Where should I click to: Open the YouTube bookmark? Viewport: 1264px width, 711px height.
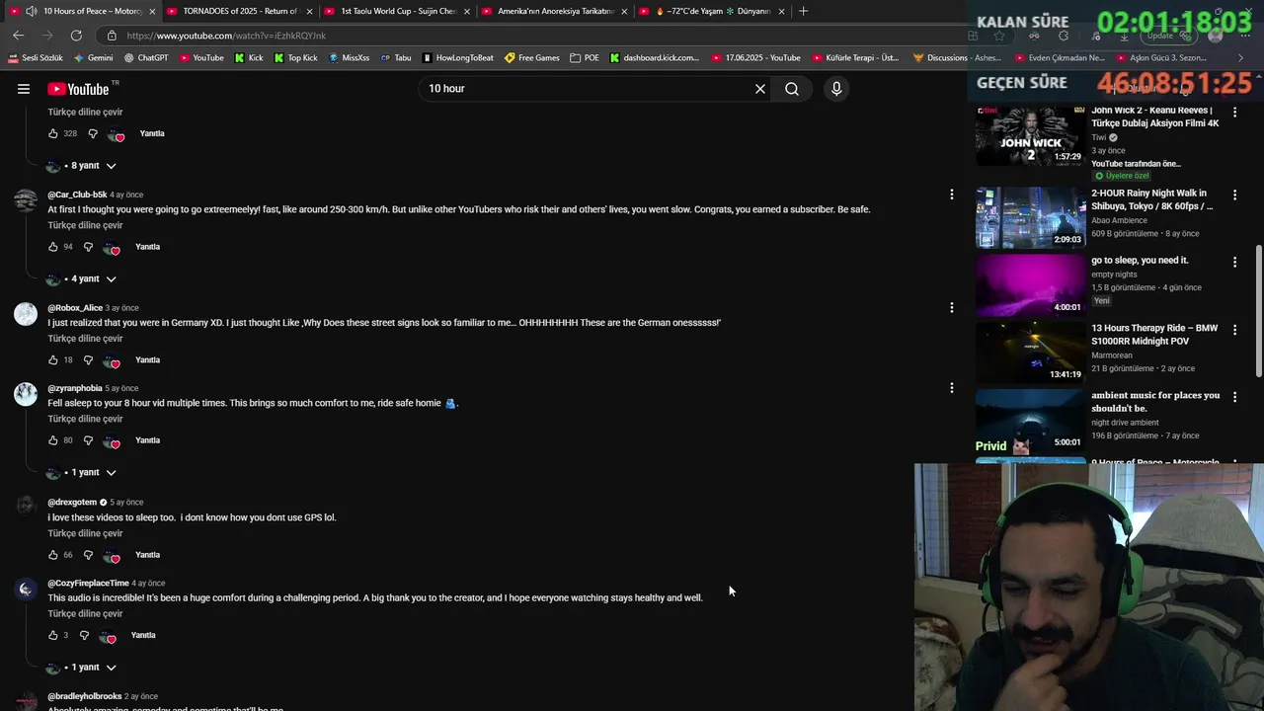pyautogui.click(x=201, y=58)
